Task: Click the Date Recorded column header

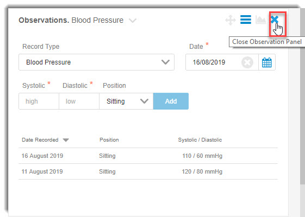Action: click(x=40, y=140)
